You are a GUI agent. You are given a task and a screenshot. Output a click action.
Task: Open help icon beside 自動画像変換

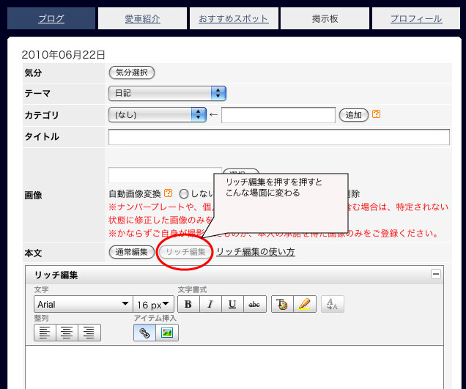pos(169,193)
